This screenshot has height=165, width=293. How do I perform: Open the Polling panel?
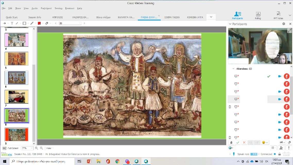coord(258,15)
